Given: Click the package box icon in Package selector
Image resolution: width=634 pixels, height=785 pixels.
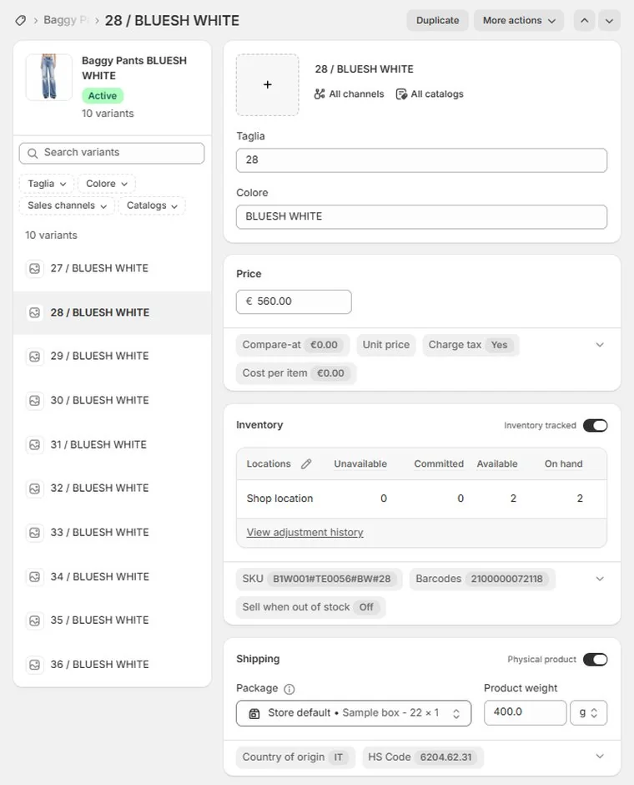Looking at the screenshot, I should (254, 713).
